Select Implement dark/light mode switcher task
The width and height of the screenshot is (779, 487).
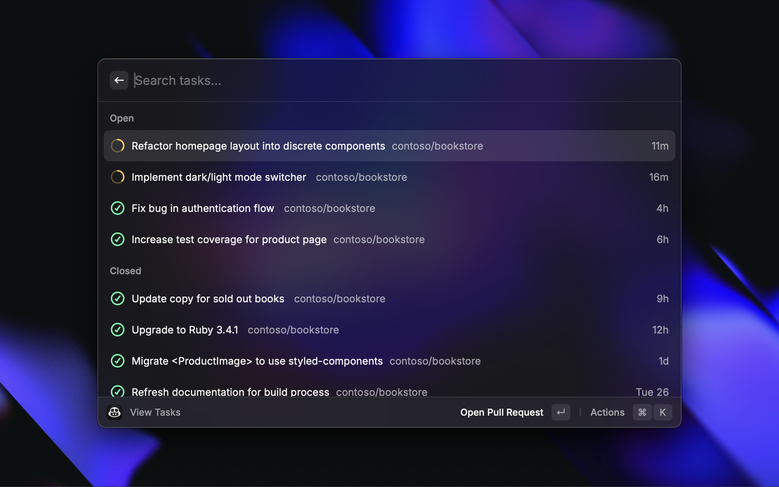click(x=219, y=177)
